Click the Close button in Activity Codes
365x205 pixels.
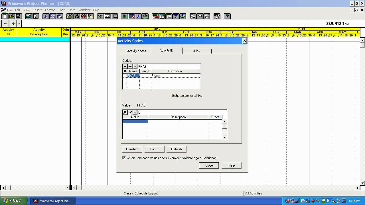coord(209,165)
